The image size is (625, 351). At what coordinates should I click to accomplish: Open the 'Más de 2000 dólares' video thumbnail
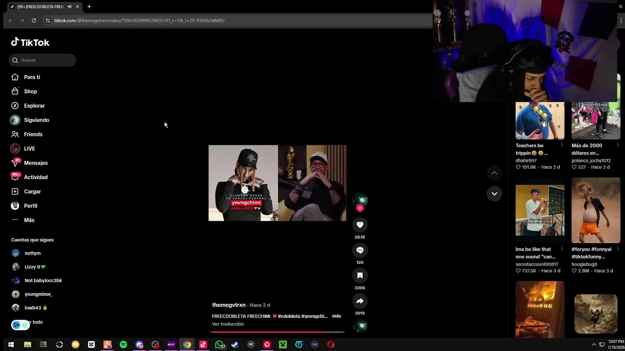click(x=596, y=120)
